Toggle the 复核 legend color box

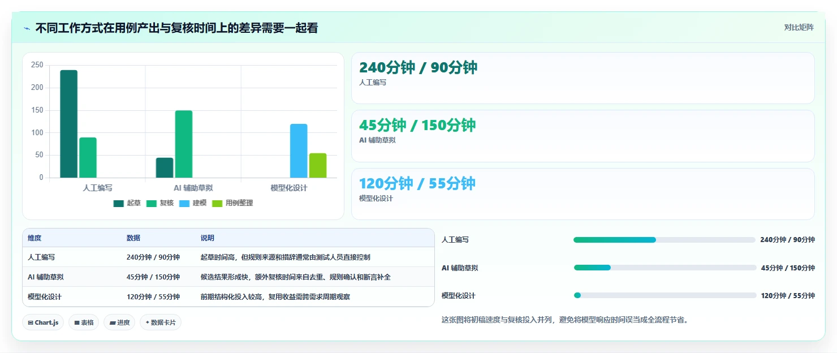tap(151, 204)
